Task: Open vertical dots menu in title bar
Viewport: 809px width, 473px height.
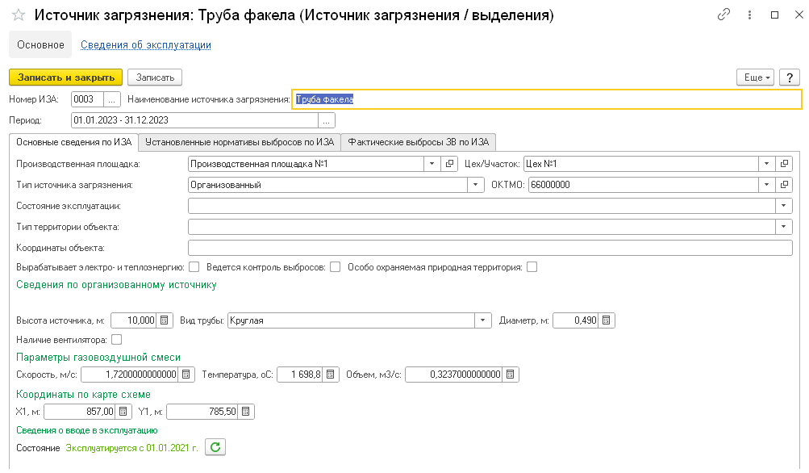Action: (749, 15)
